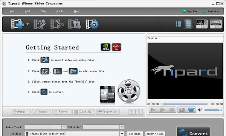Screen dimensions: 226x136
Task: Open the Clip menu
Action: (43, 11)
